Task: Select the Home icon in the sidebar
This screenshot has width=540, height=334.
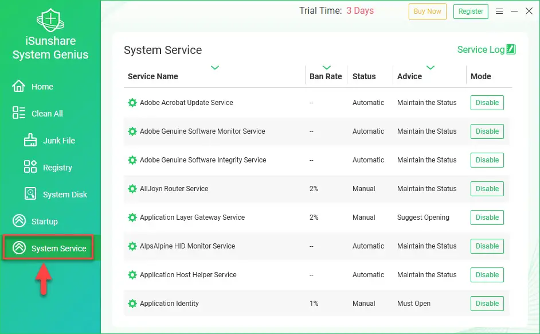Action: pos(19,86)
